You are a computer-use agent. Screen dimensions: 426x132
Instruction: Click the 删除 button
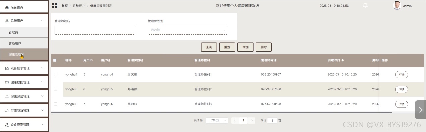263,47
